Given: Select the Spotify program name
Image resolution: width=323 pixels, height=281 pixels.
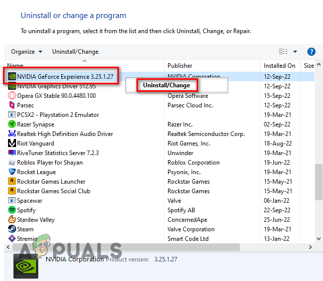Looking at the screenshot, I should pos(27,210).
